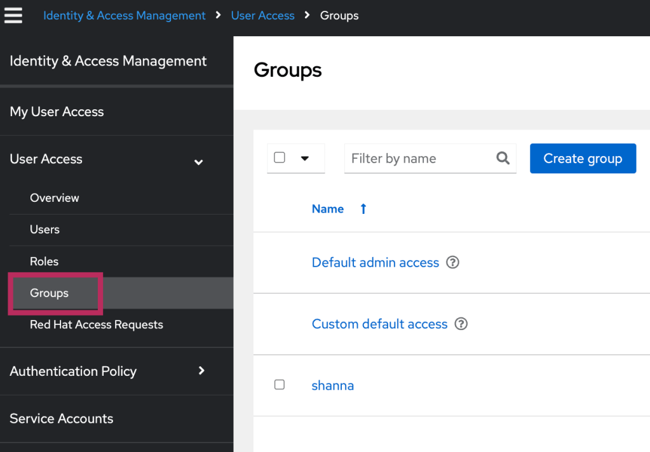
Task: Select Groups in sidebar
Action: 50,293
